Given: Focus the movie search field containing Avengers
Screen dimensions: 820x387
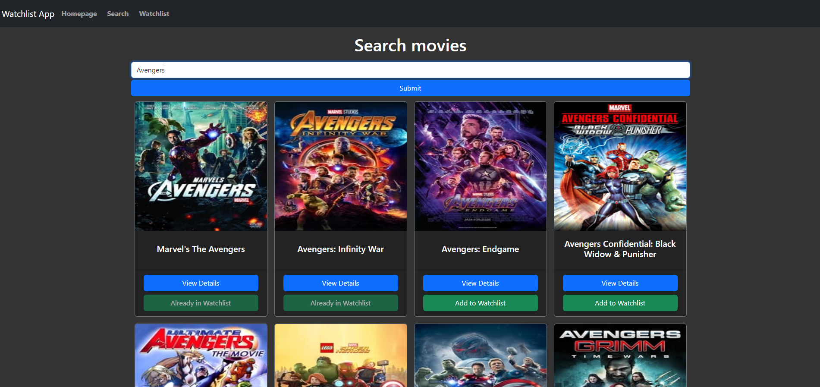Looking at the screenshot, I should click(x=410, y=70).
